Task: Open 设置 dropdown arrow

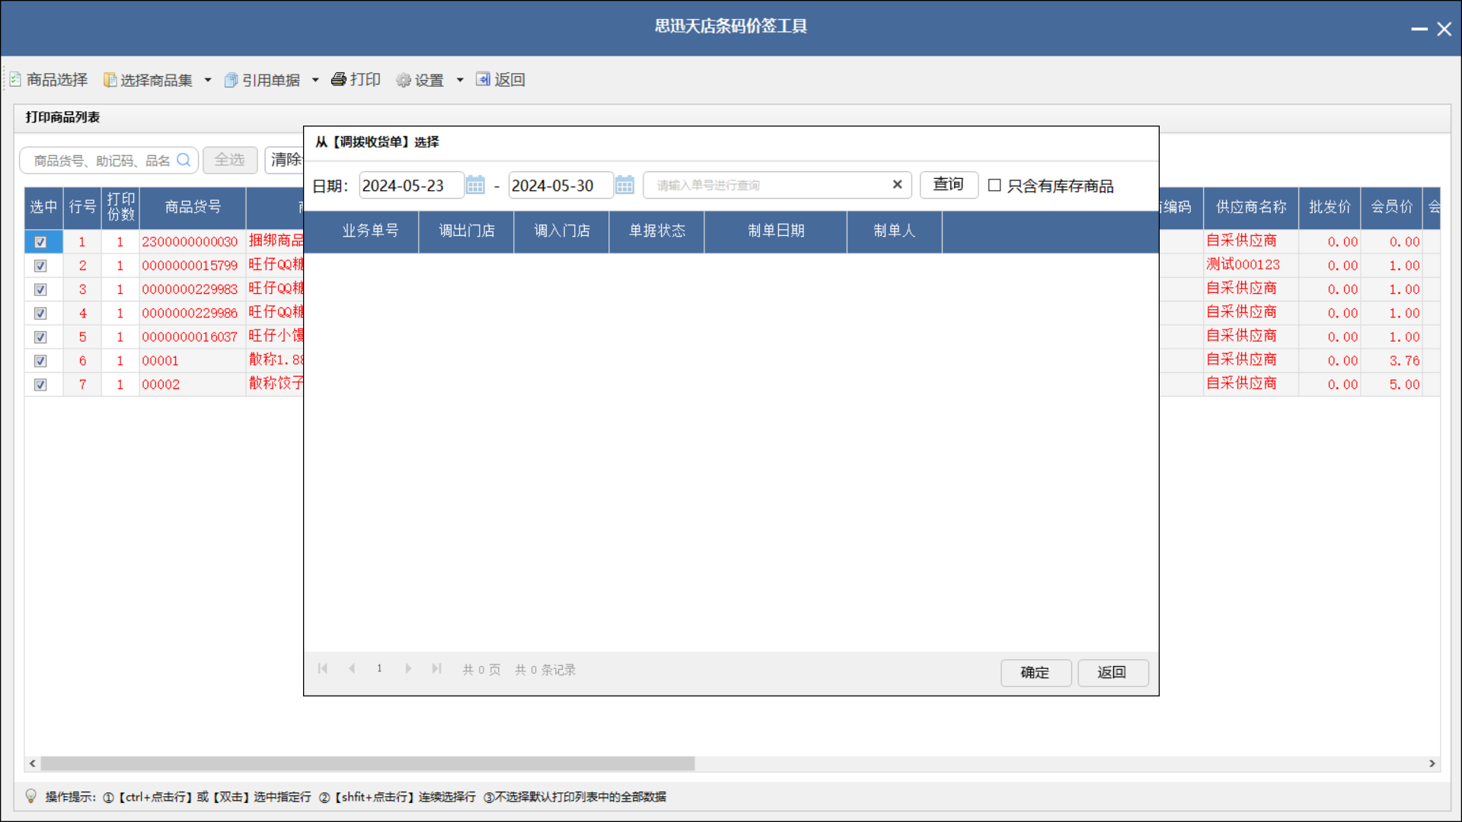Action: click(459, 79)
